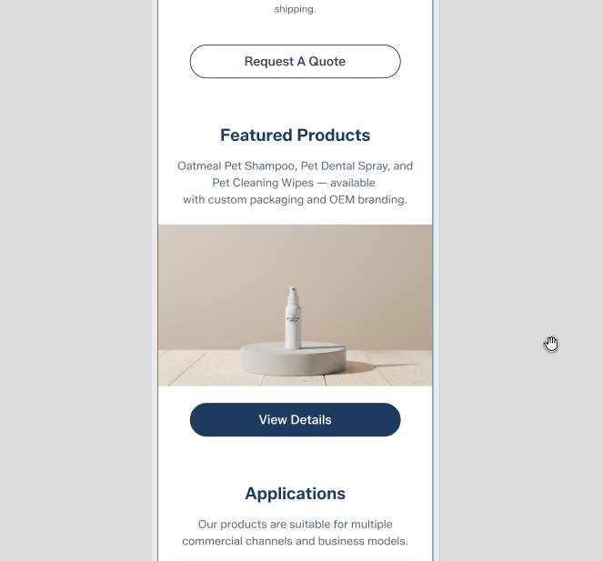The width and height of the screenshot is (603, 561).
Task: Click the white spray bottle in the photo
Action: [x=293, y=317]
